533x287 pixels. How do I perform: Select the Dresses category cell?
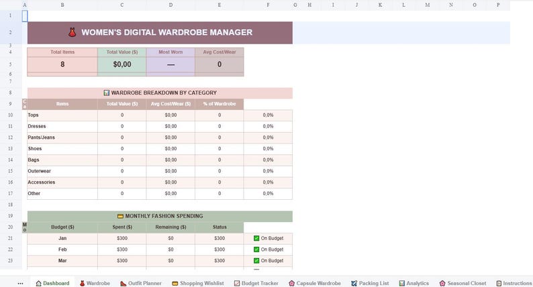point(62,126)
